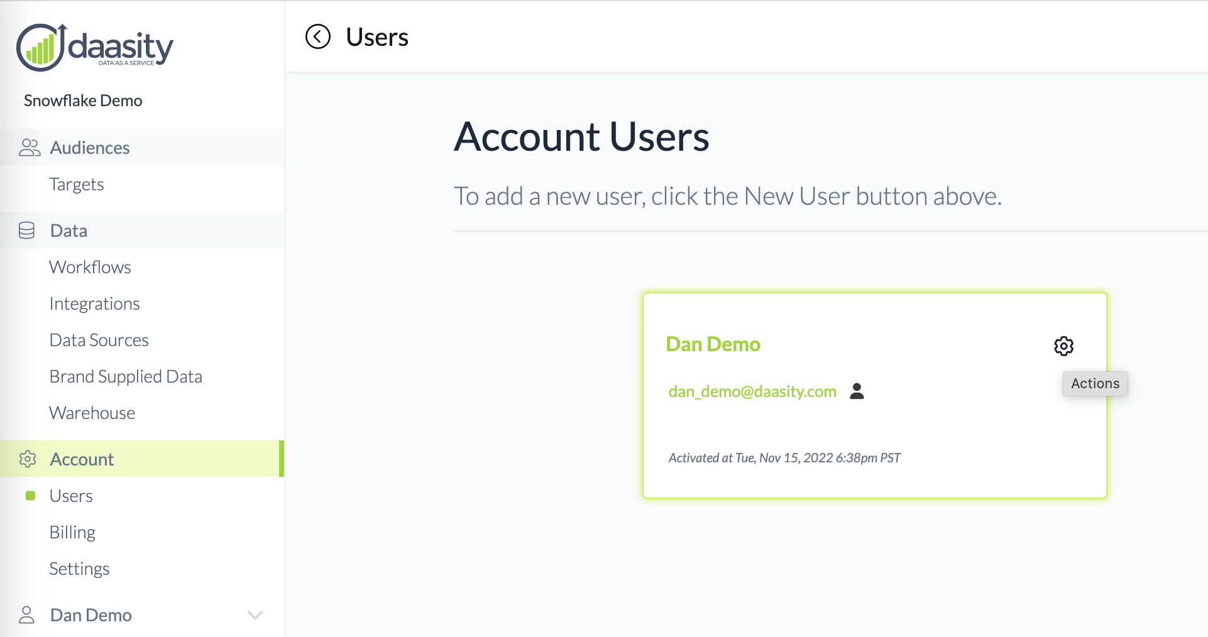Click the back arrow circle icon
1208x637 pixels.
coord(318,36)
